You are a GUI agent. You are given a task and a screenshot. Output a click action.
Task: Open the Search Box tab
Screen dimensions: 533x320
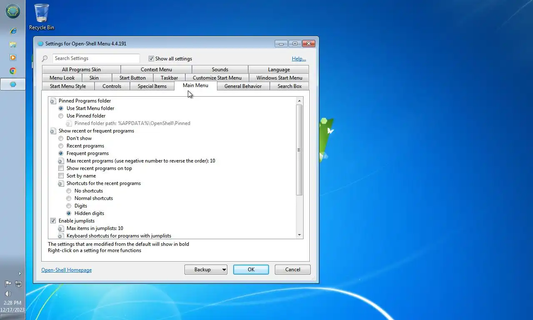point(289,86)
